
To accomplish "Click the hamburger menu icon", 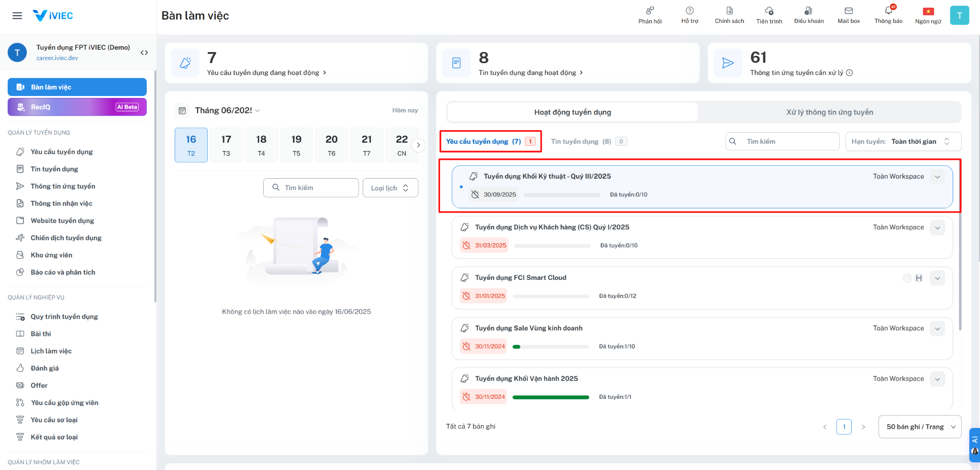I will 17,16.
